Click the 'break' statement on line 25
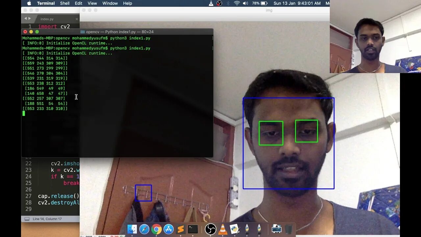 point(71,183)
